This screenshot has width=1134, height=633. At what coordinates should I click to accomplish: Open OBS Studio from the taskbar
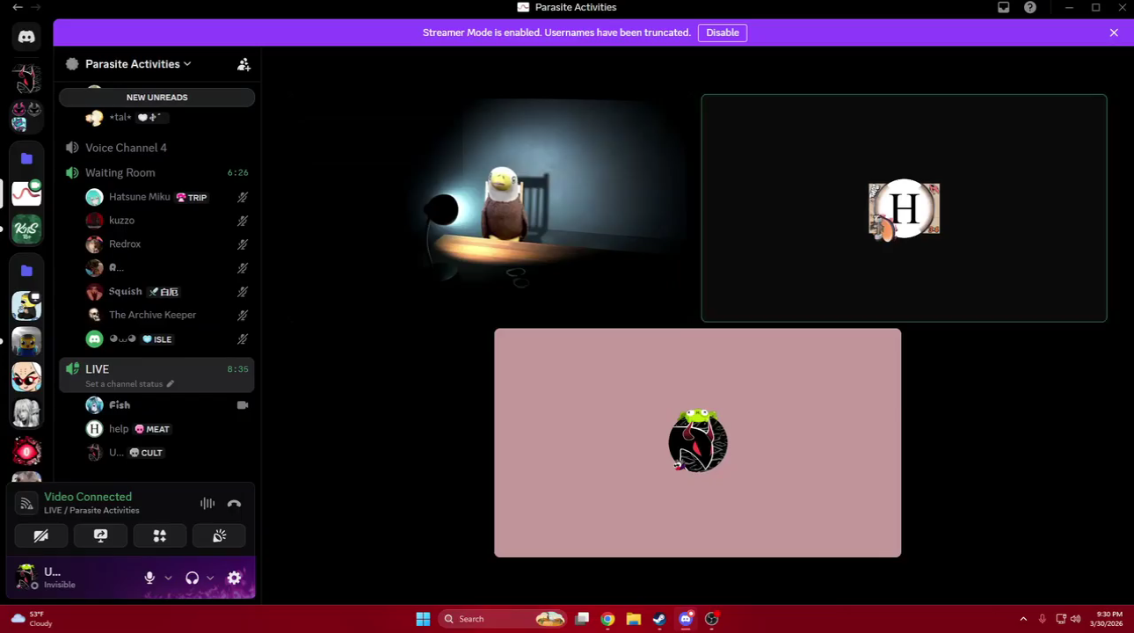click(712, 619)
